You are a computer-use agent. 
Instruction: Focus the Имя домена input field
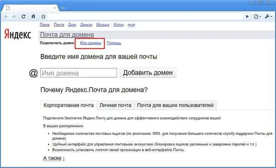click(x=78, y=73)
